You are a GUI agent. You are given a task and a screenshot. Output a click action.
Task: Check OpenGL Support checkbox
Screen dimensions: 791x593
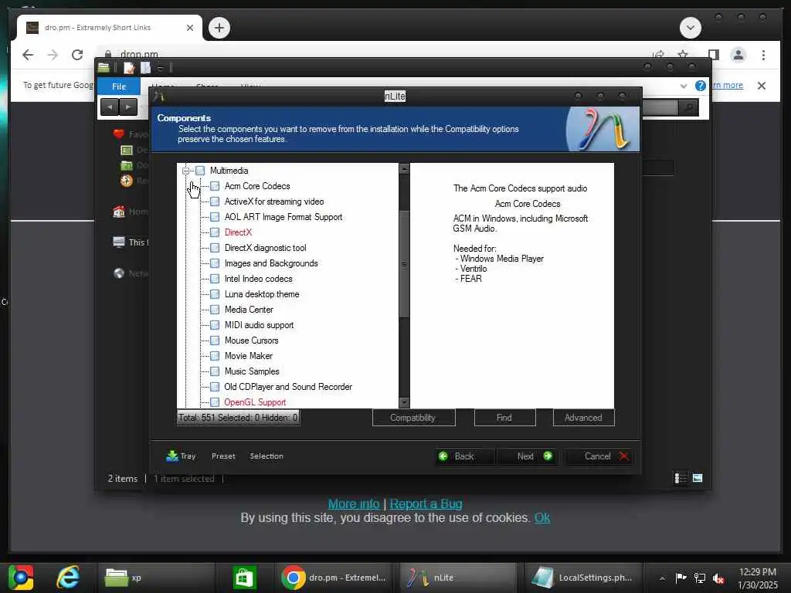tap(215, 402)
